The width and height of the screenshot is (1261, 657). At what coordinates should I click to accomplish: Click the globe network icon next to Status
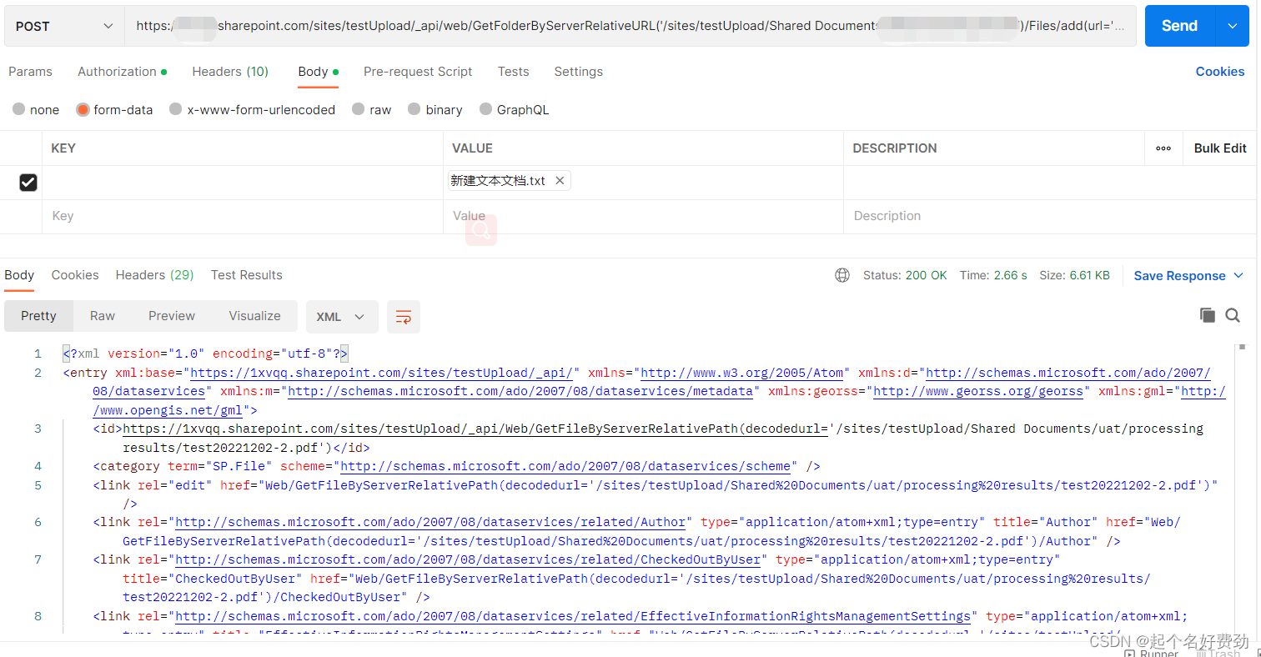(842, 275)
